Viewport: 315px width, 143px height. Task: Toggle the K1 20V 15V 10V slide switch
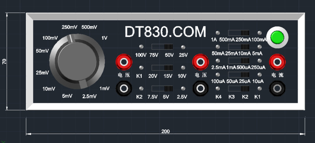(x=162, y=68)
